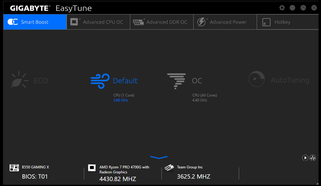This screenshot has height=186, width=321.
Task: Switch to the Smart Boost tab
Action: click(35, 22)
